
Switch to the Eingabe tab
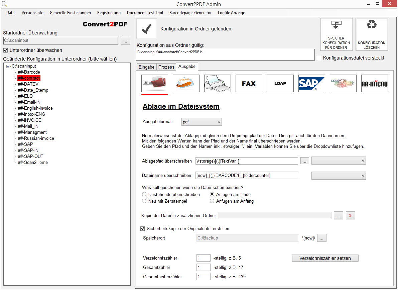click(146, 67)
